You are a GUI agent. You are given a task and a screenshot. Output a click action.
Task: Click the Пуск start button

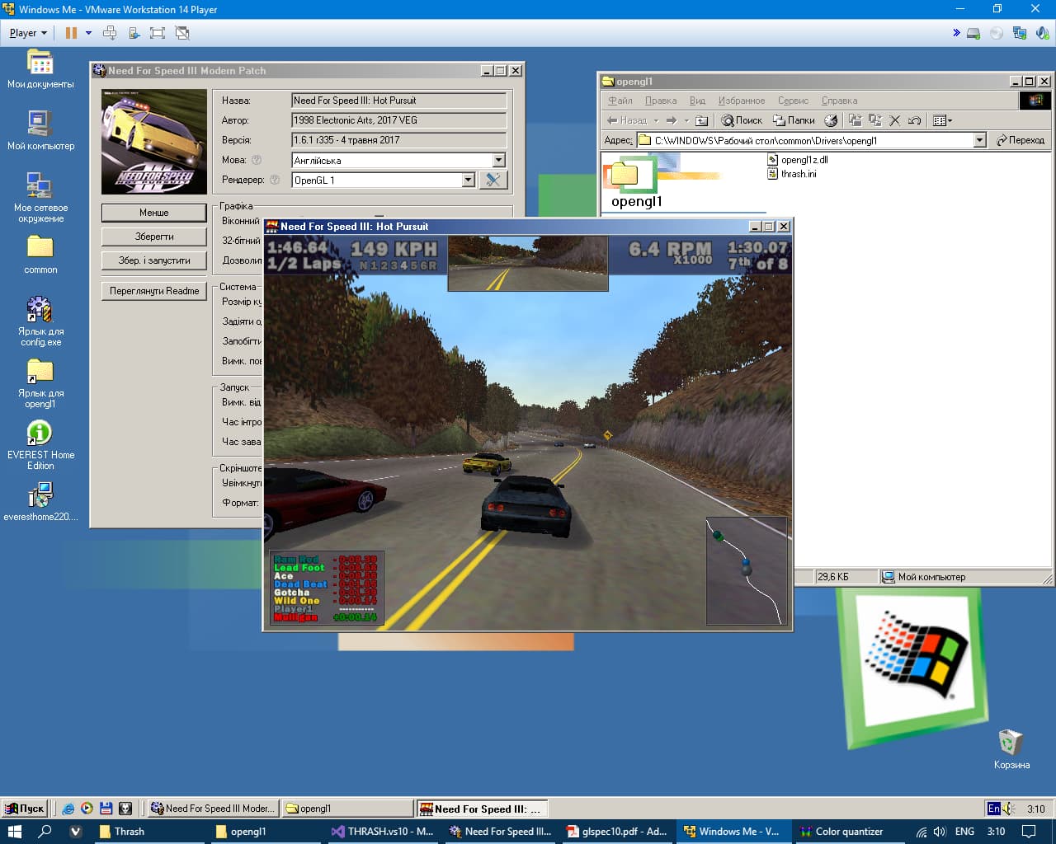pos(24,809)
